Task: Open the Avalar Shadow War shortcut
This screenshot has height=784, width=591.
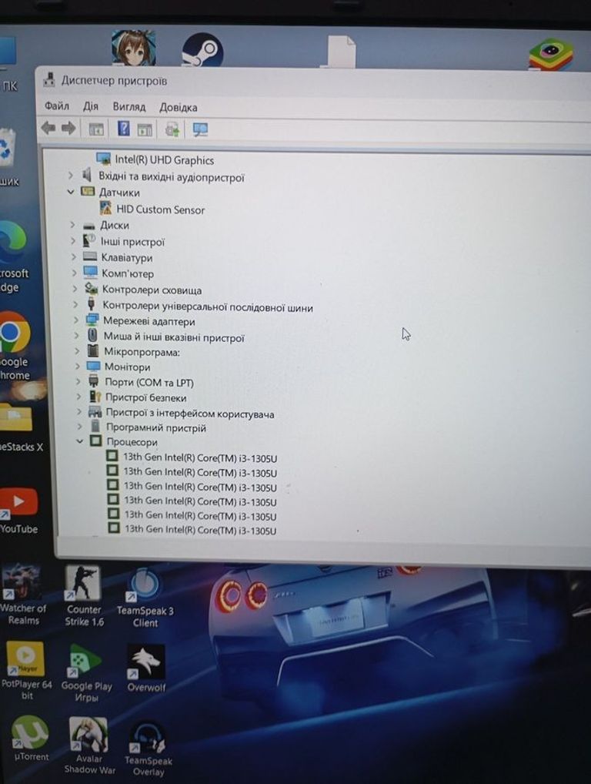Action: pyautogui.click(x=89, y=745)
